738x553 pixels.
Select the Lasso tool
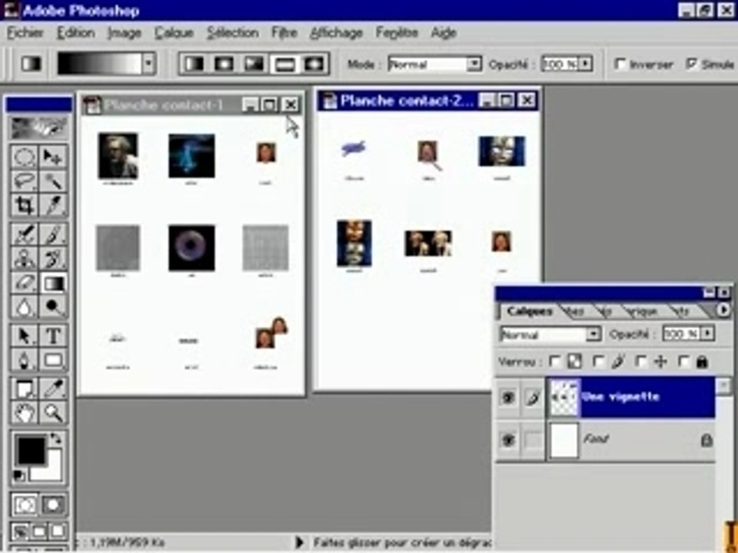coord(24,181)
